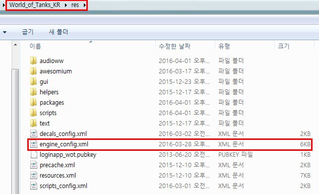Select the decals_config.xml file name
The height and width of the screenshot is (194, 319).
63,134
